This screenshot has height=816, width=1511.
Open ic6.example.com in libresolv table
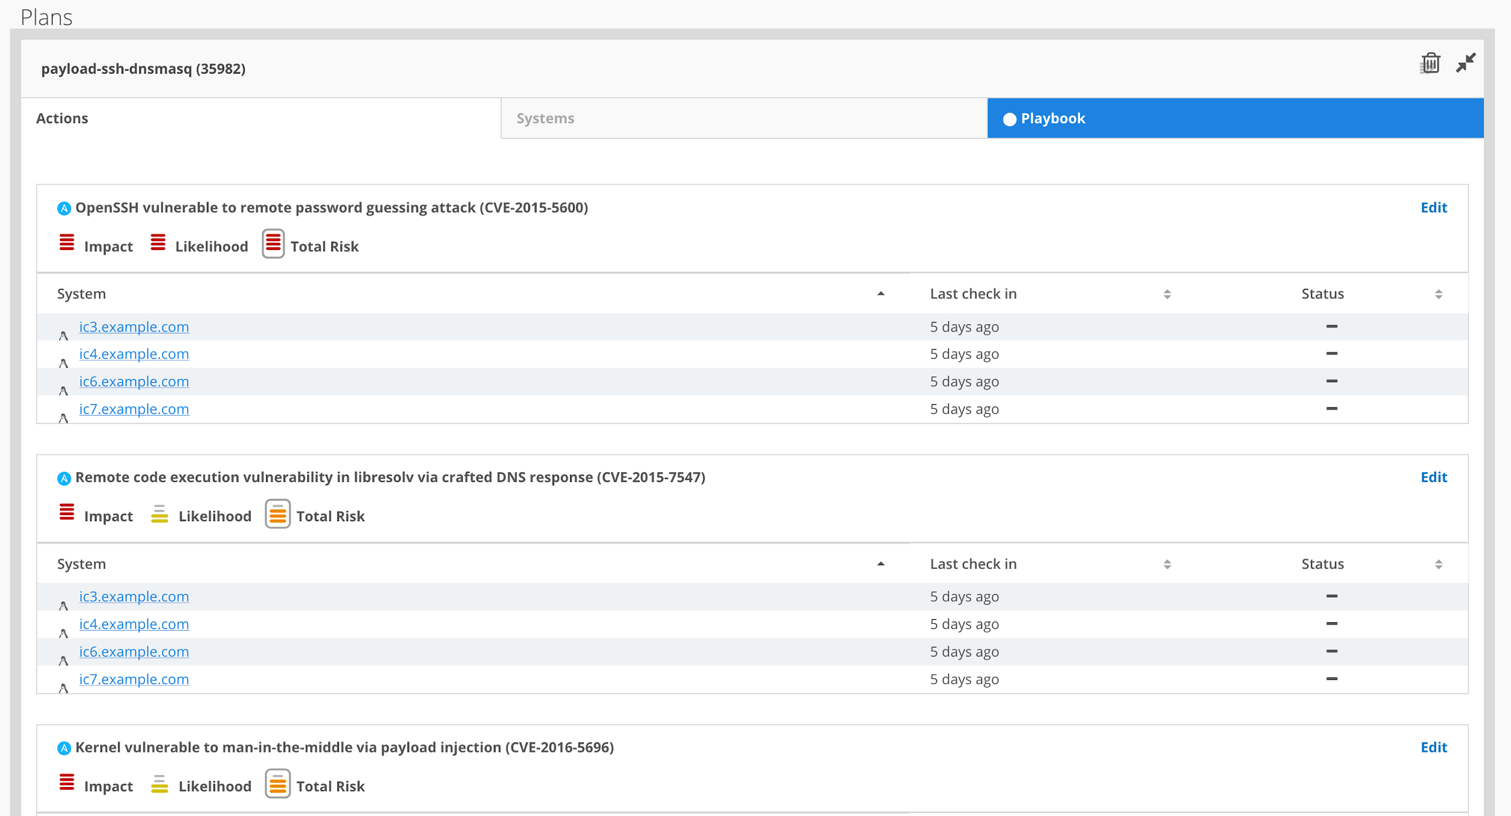click(x=134, y=652)
